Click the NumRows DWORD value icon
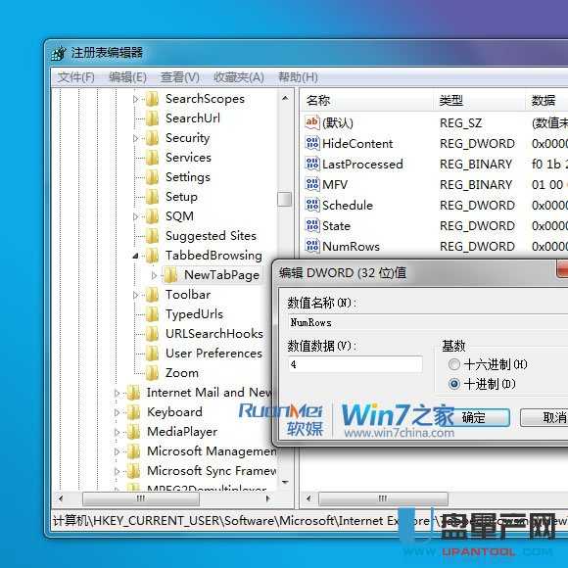568x568 pixels. click(x=312, y=247)
